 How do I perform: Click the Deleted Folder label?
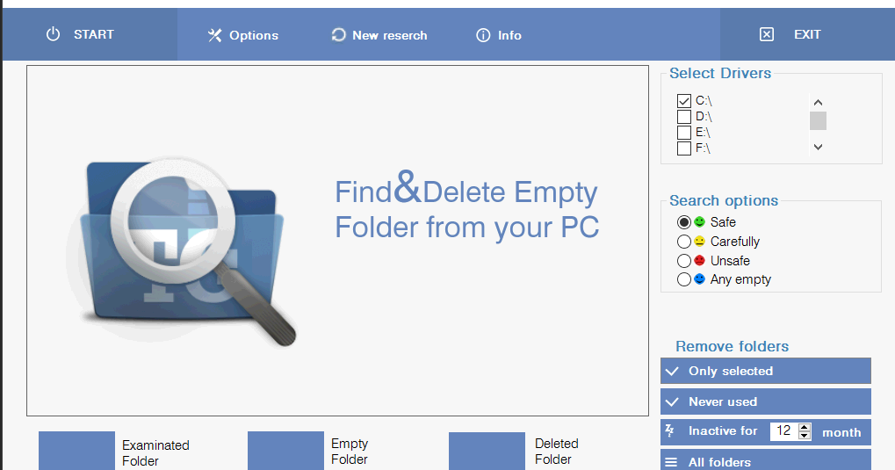[557, 452]
